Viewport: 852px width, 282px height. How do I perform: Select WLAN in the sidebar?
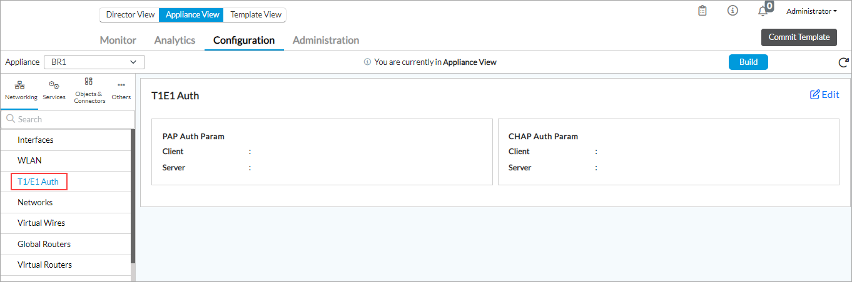66,160
